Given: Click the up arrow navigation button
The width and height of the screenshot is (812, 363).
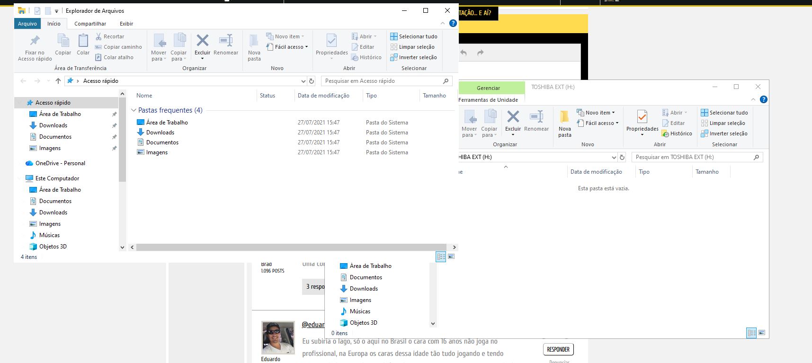Looking at the screenshot, I should point(58,81).
